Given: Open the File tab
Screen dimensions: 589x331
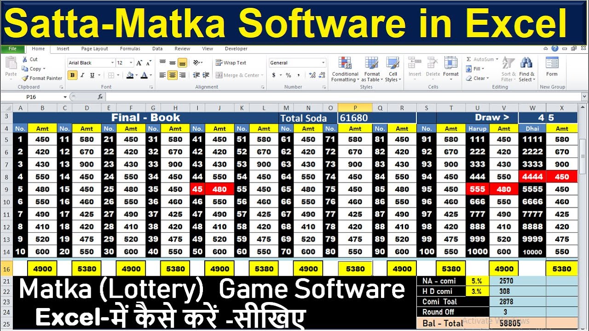Looking at the screenshot, I should point(12,49).
